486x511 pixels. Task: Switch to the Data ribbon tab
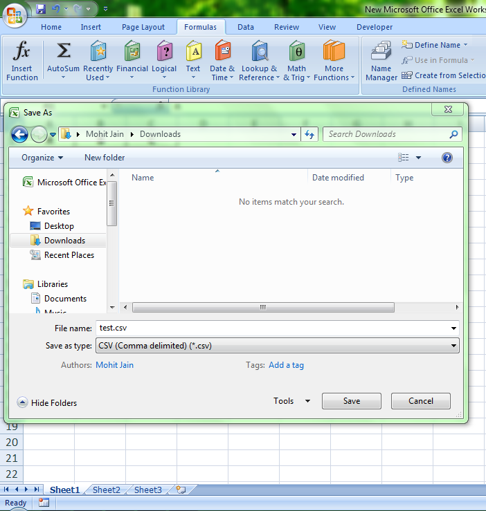tap(246, 27)
